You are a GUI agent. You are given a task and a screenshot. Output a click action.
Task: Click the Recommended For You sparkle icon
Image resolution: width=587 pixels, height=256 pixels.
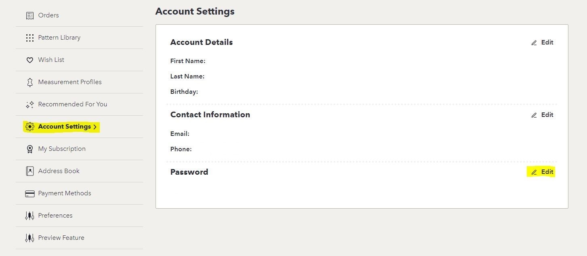pos(29,104)
